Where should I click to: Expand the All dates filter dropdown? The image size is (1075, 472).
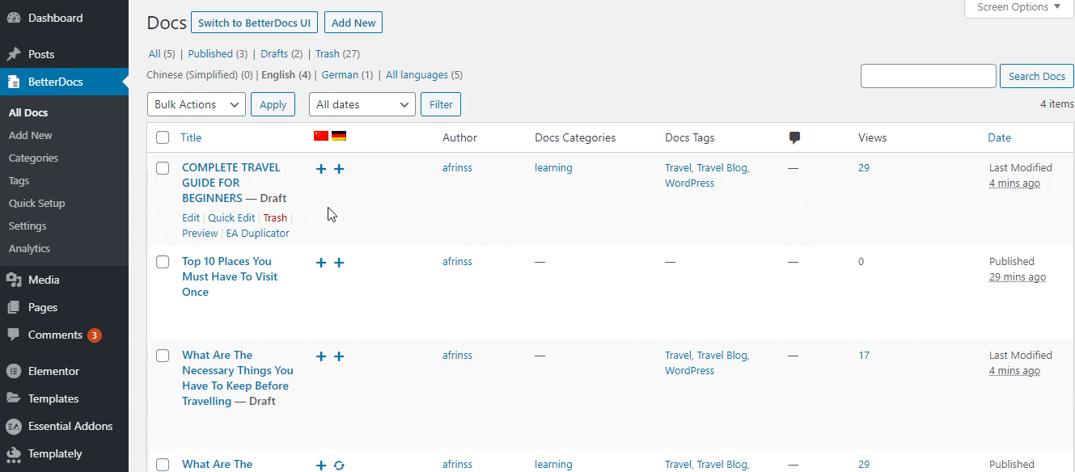(362, 104)
